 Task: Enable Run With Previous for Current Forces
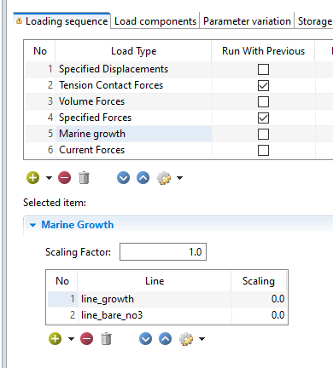tap(263, 150)
